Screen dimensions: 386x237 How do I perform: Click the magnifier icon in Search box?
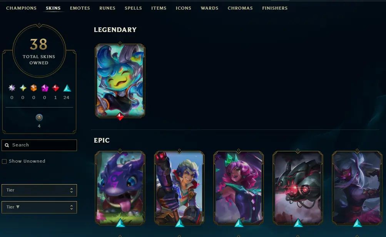tap(7, 145)
